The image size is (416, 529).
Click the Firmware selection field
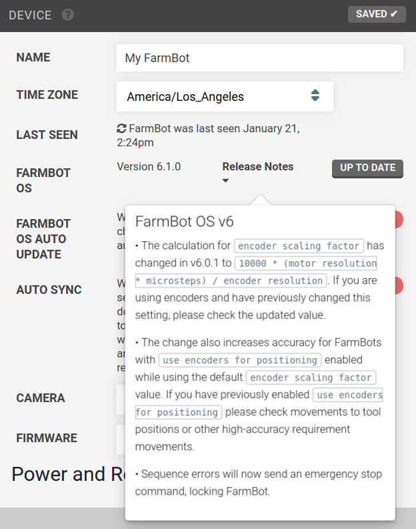121,440
